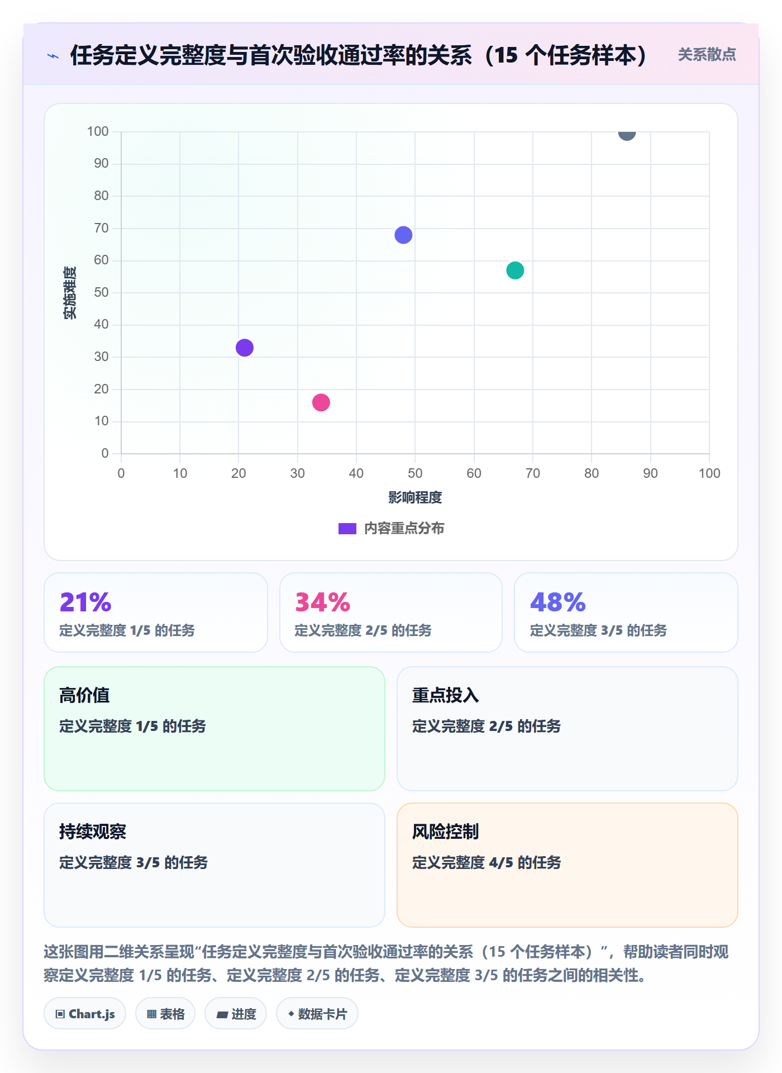Viewport: 782px width, 1073px height.
Task: Toggle the 内容重点分布 legend color swatch
Action: point(347,529)
